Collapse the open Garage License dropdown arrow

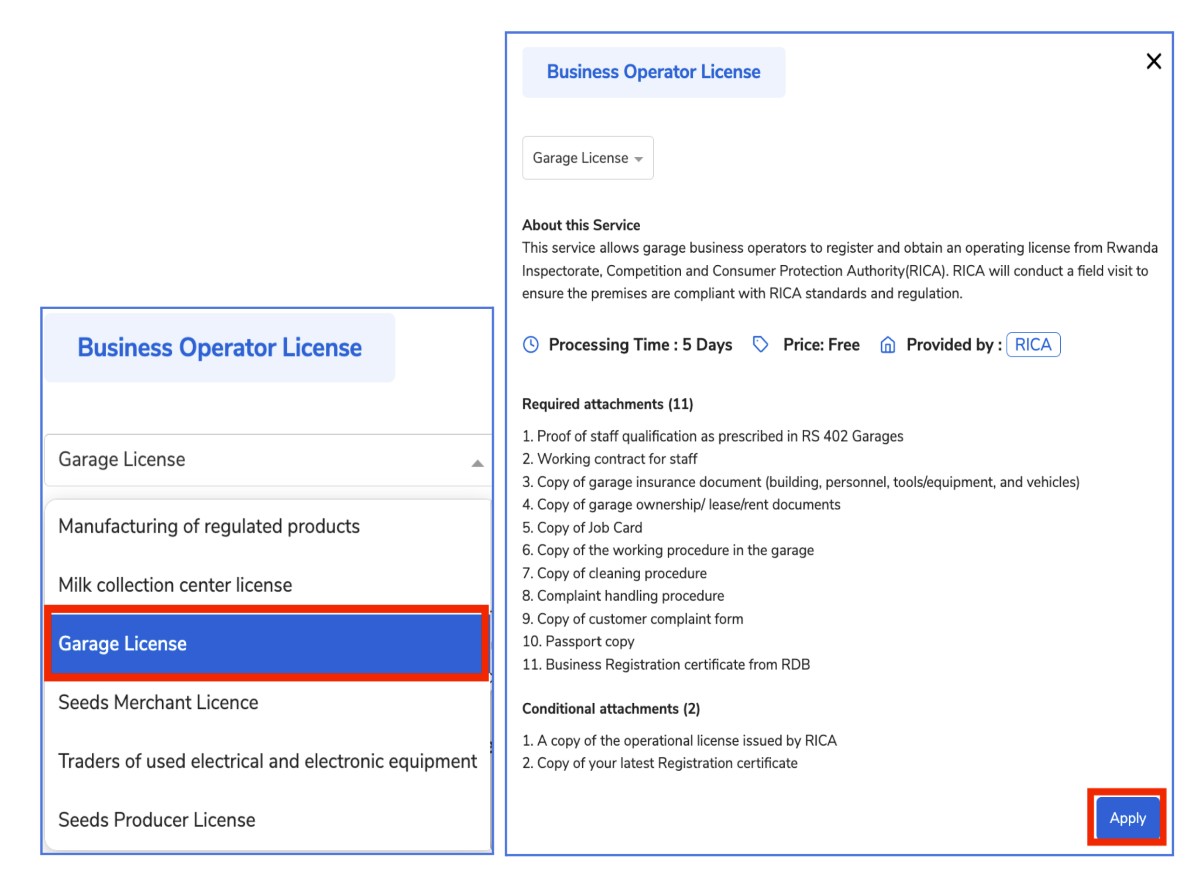point(477,464)
